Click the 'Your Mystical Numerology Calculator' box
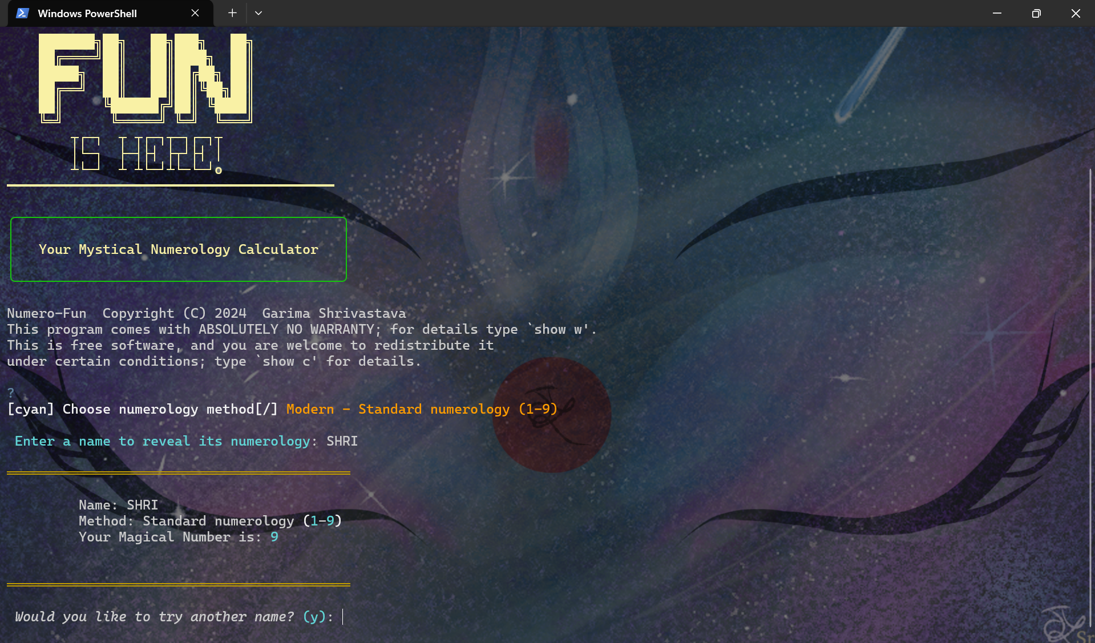Image resolution: width=1095 pixels, height=643 pixels. [178, 249]
